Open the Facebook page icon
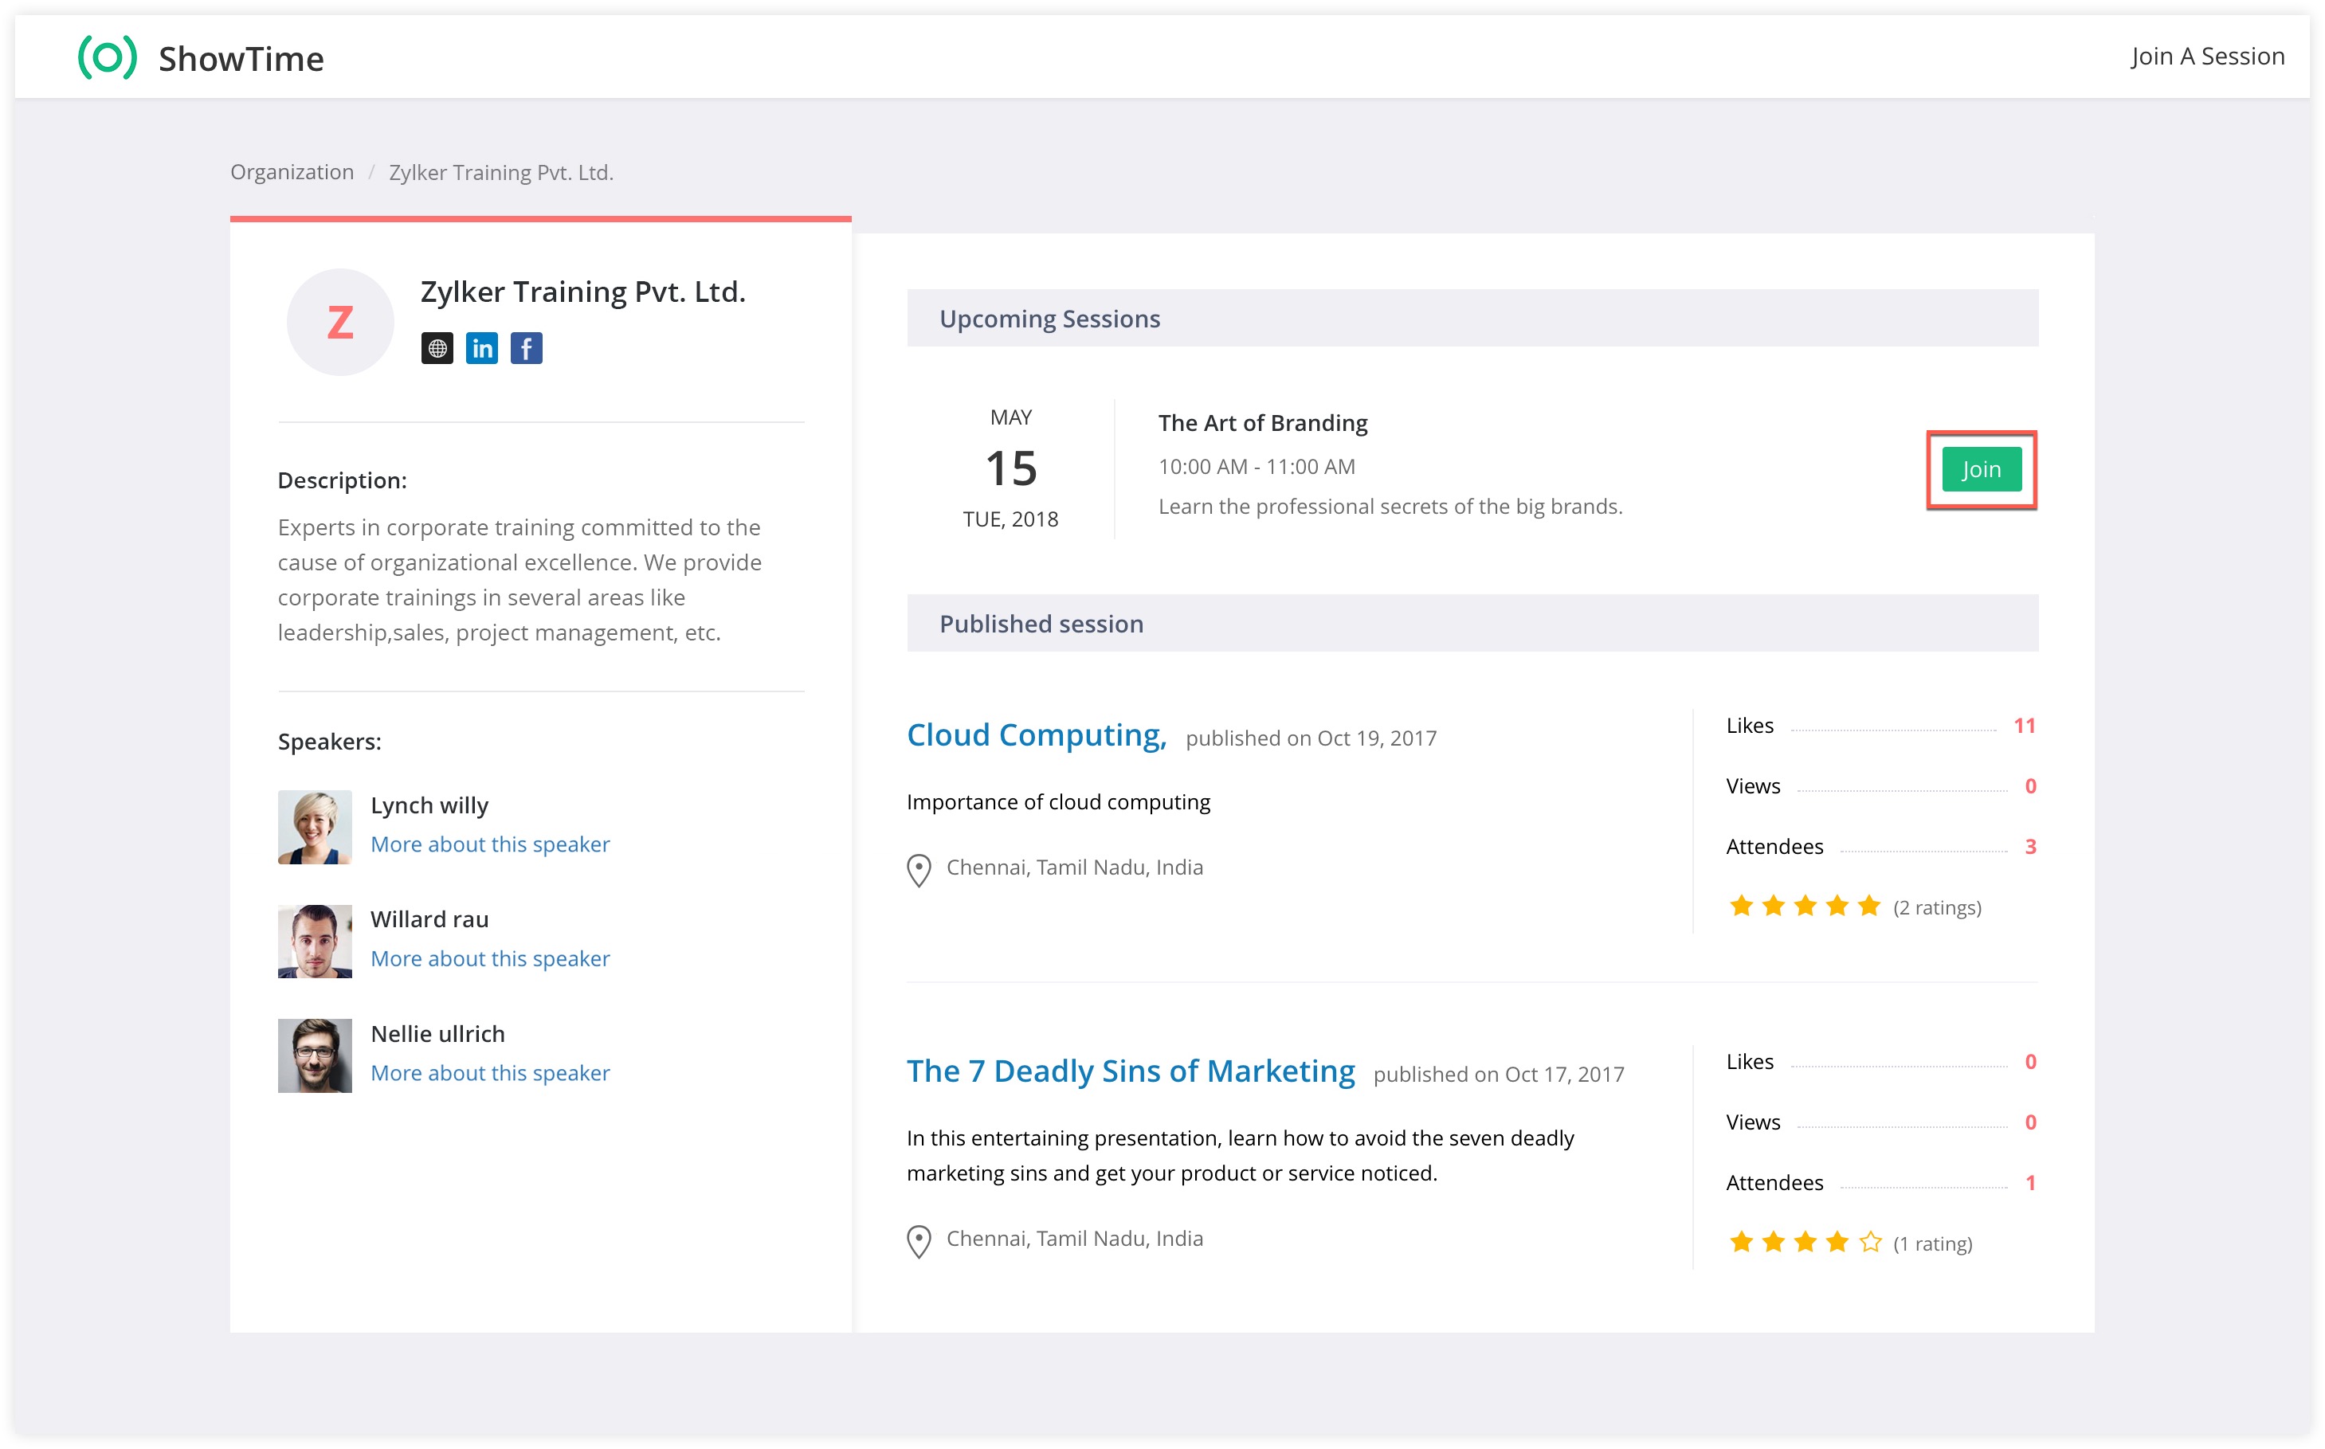The image size is (2325, 1449). 526,349
